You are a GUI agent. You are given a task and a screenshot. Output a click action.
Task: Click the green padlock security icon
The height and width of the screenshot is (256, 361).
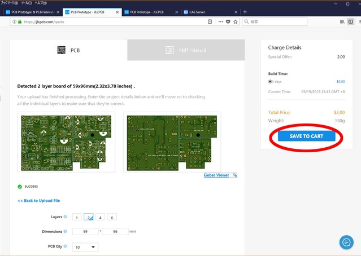click(x=20, y=21)
